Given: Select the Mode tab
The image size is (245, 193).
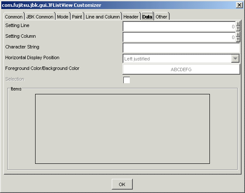Looking at the screenshot, I should pyautogui.click(x=63, y=16).
